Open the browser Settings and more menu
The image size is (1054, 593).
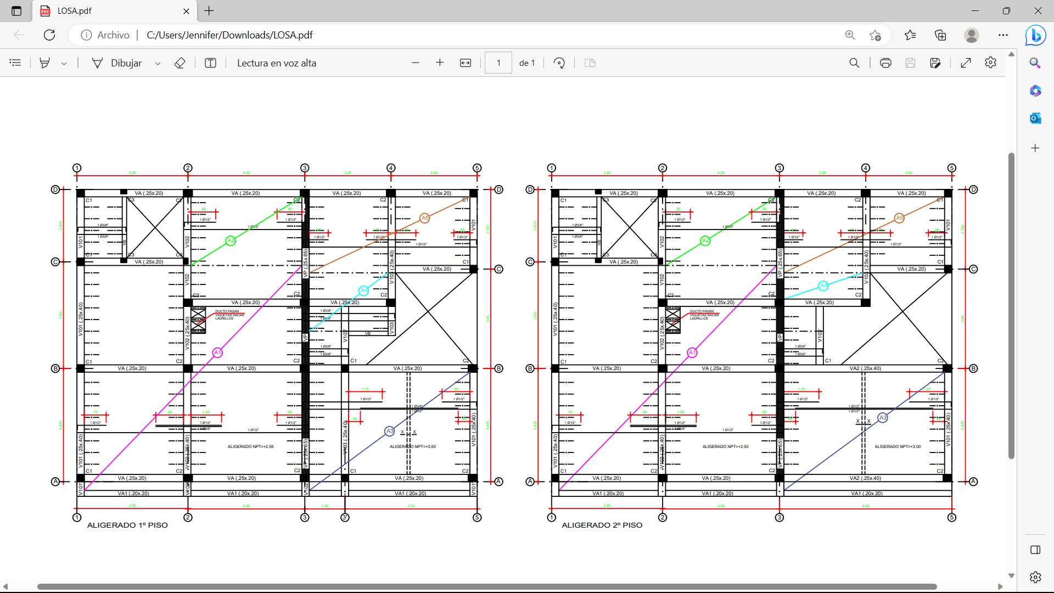(x=1003, y=35)
